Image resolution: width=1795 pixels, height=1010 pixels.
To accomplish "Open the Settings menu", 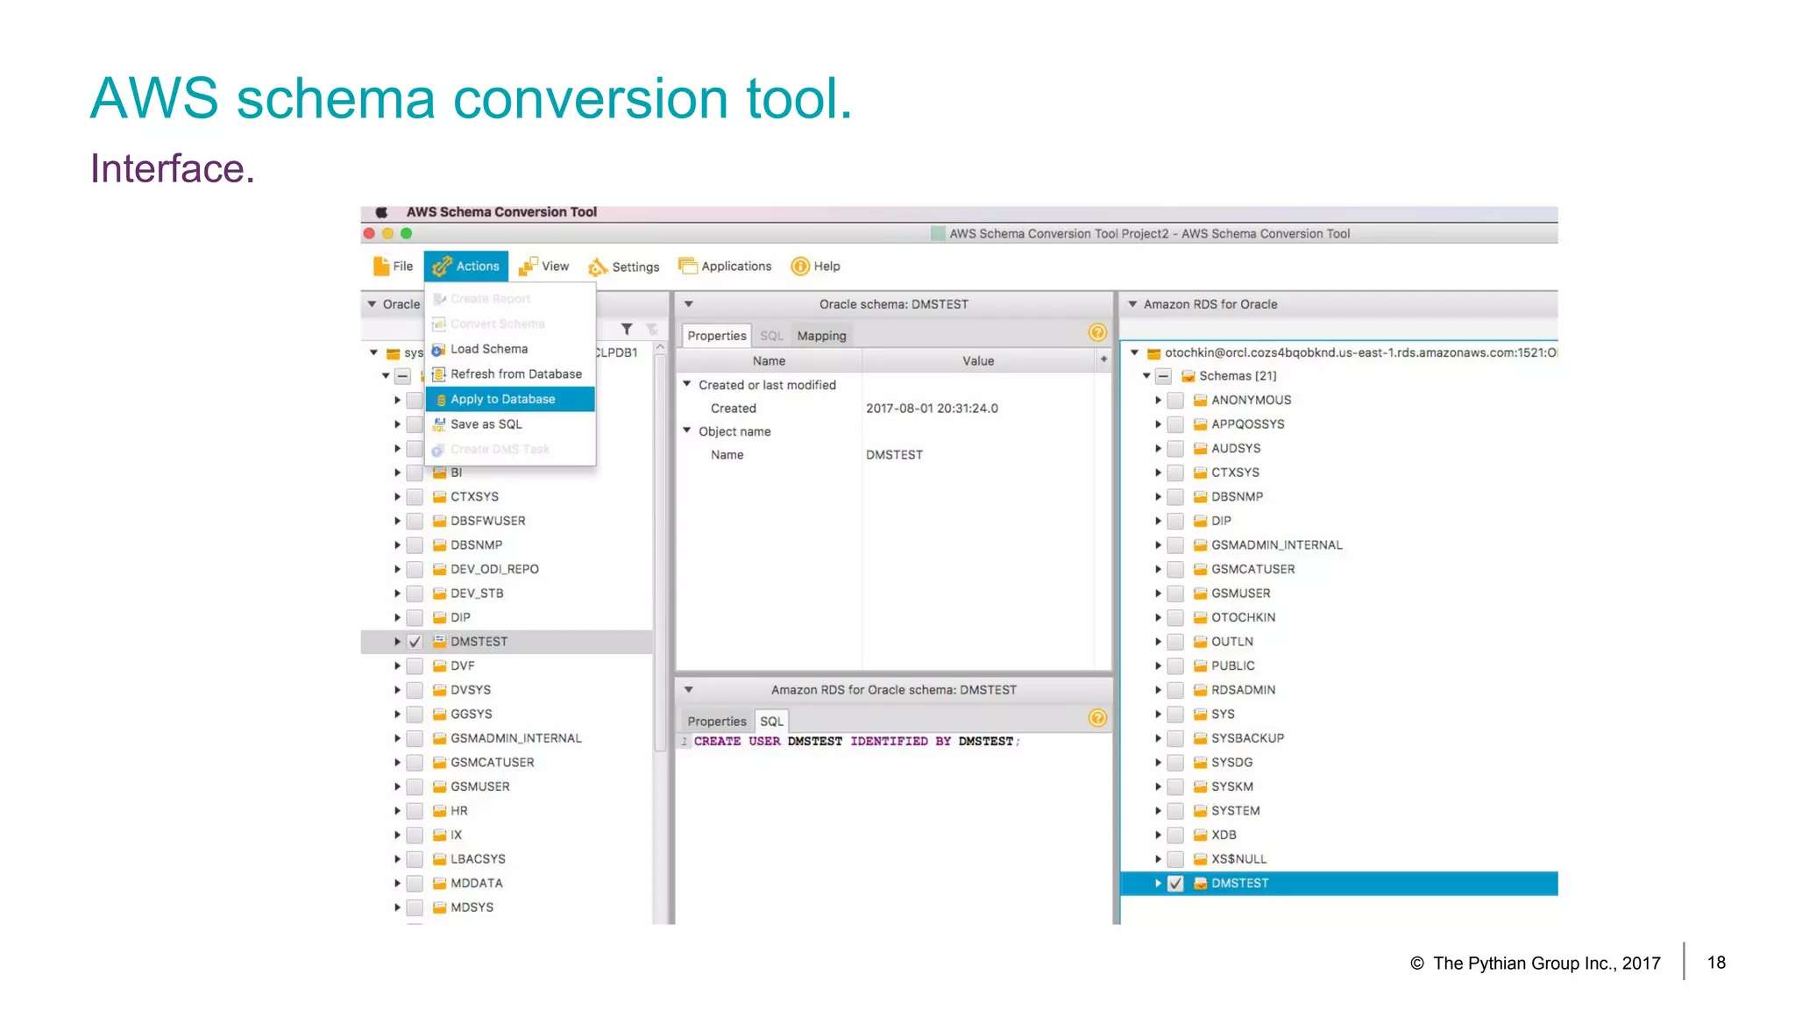I will (x=623, y=267).
